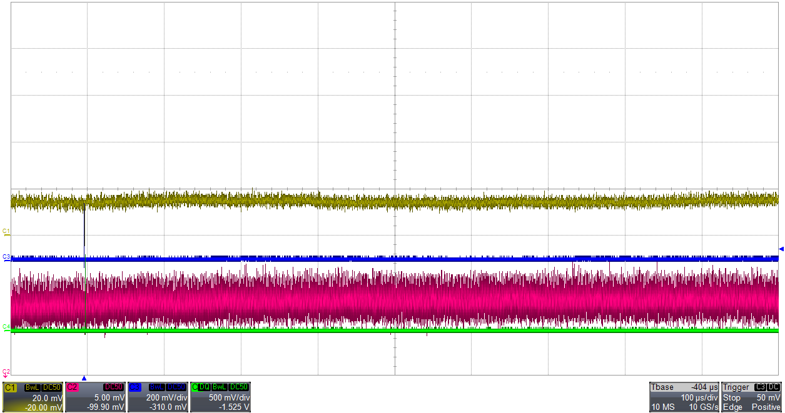Click the DC50 badge in C2 descriptor

[114, 387]
